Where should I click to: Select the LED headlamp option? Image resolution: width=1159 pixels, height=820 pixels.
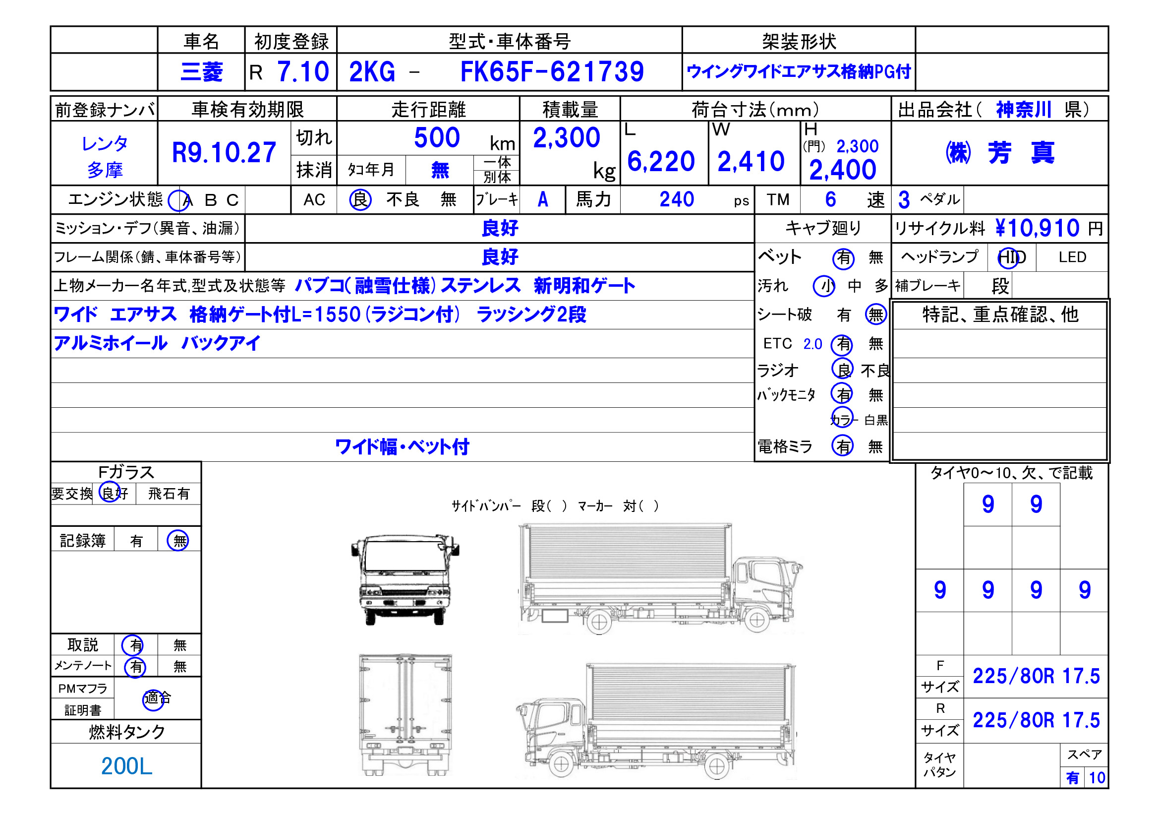(1072, 257)
